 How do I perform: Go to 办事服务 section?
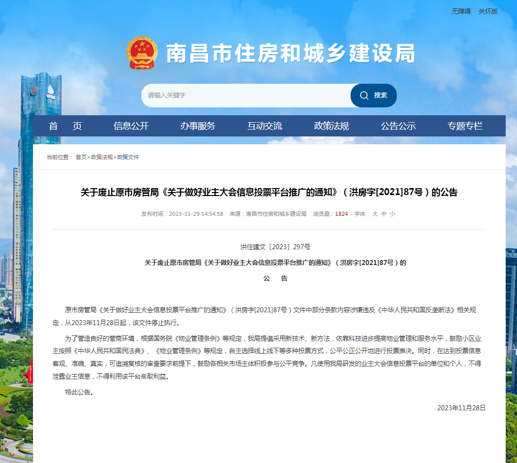(x=197, y=126)
